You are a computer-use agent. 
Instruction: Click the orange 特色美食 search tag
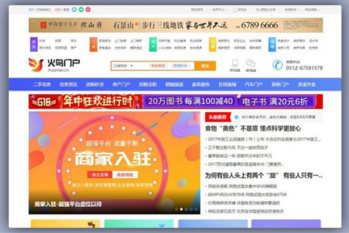[x=158, y=66]
